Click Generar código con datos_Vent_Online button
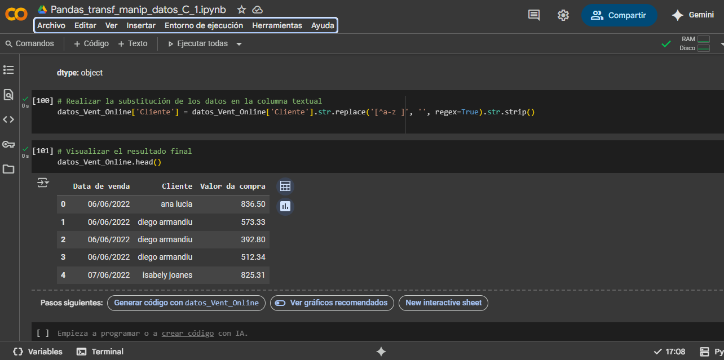724x360 pixels. click(x=186, y=303)
